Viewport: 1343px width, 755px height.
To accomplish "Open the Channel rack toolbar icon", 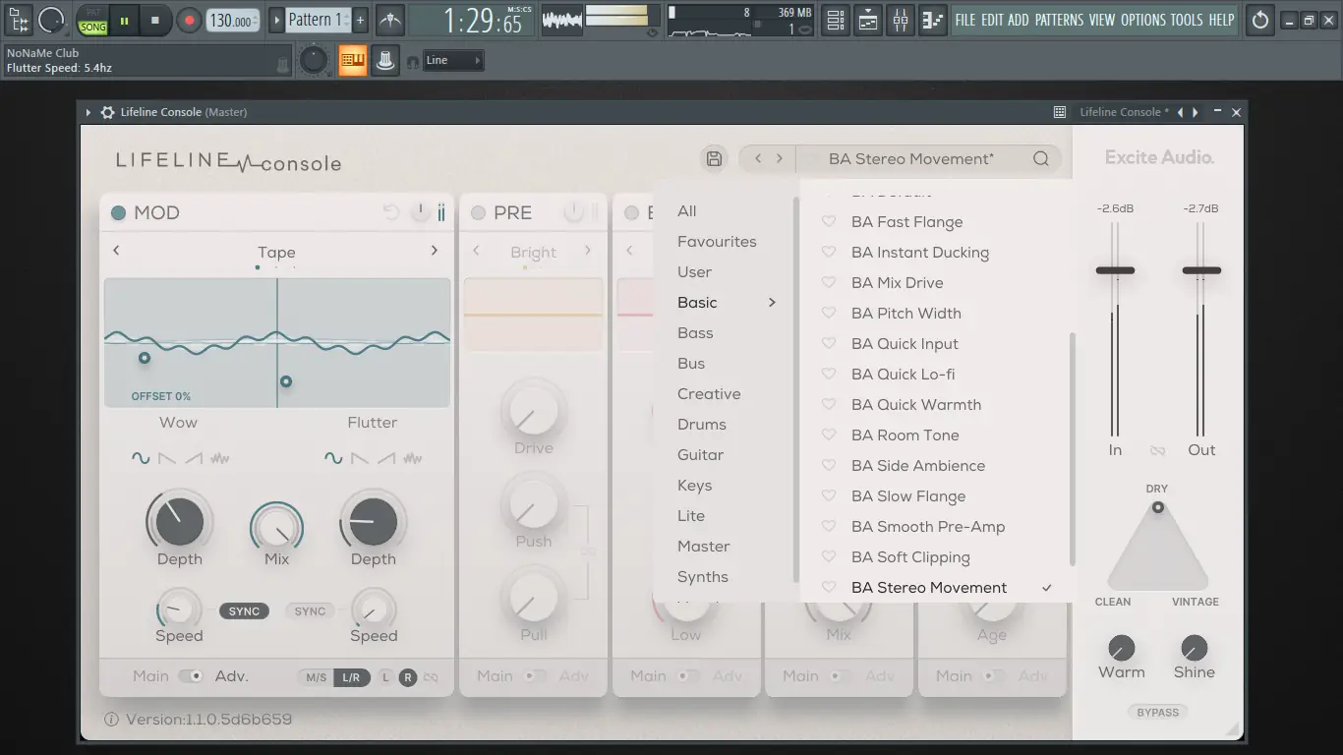I will pyautogui.click(x=835, y=20).
